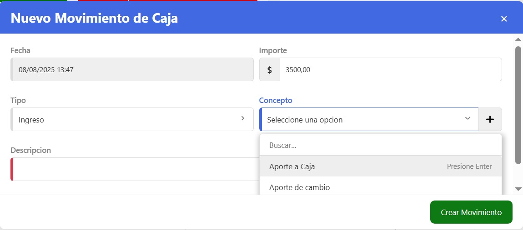Click the chevron arrow in Tipo field
523x230 pixels.
tap(243, 118)
